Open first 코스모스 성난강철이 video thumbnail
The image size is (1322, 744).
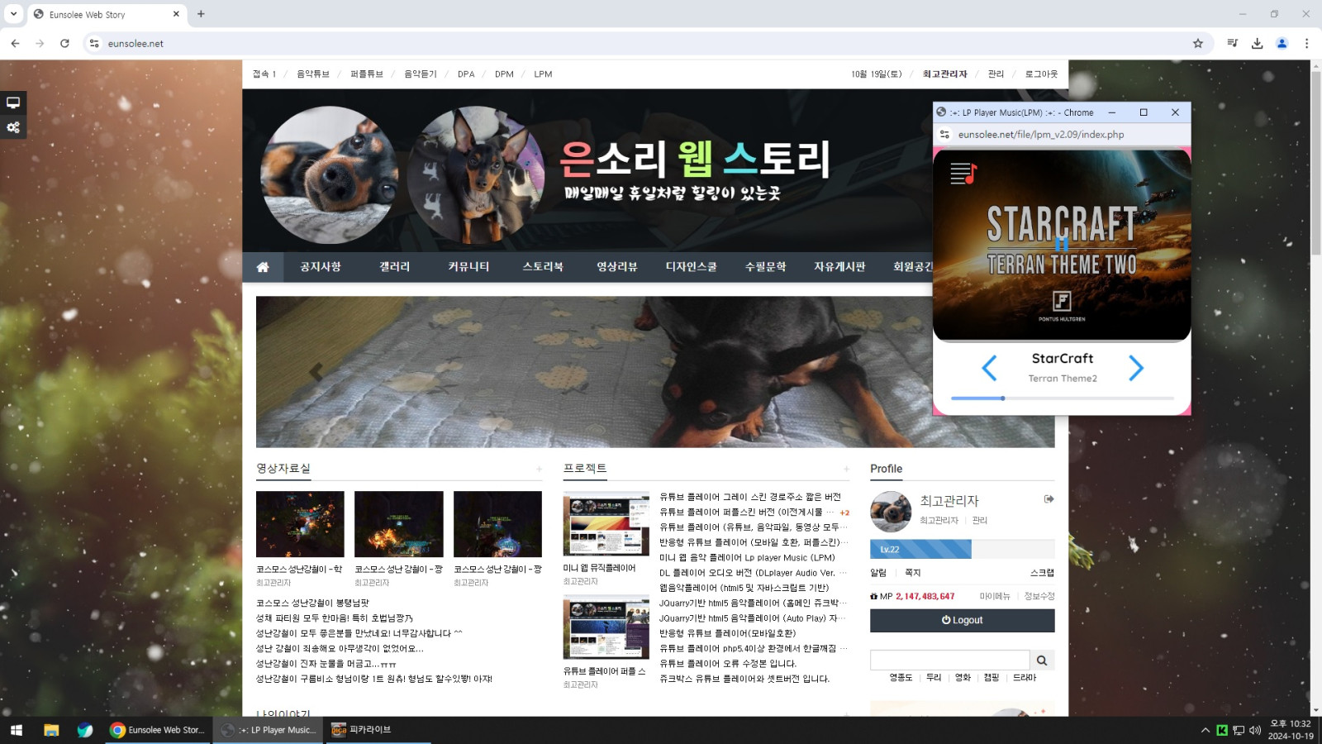[x=300, y=524]
